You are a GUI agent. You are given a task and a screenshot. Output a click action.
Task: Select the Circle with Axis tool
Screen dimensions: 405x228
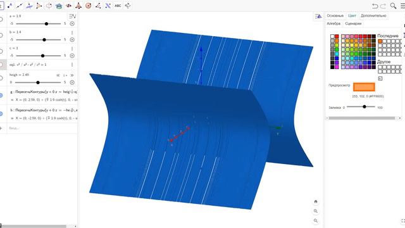pos(49,6)
